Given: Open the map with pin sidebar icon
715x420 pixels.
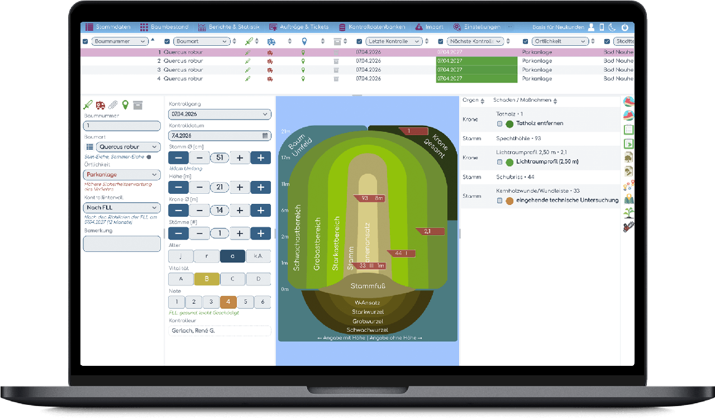Looking at the screenshot, I should point(629,199).
